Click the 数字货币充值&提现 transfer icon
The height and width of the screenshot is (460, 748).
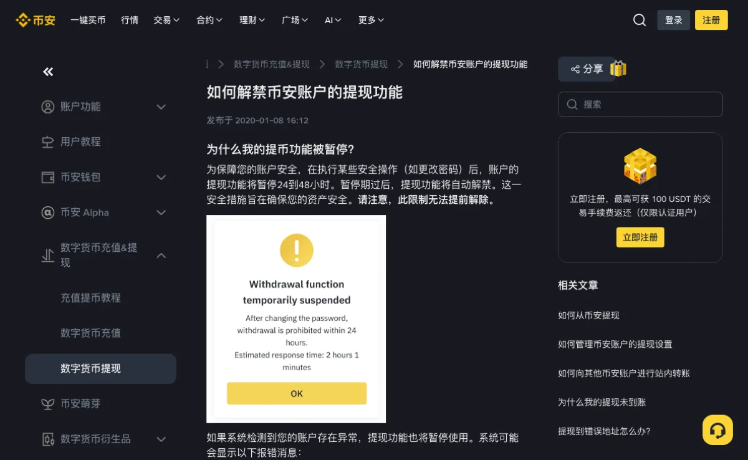coord(48,255)
